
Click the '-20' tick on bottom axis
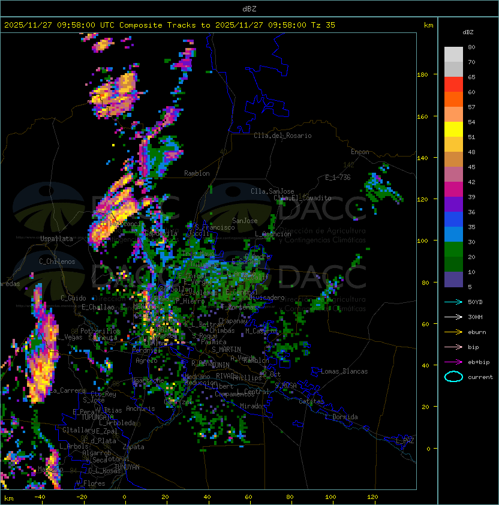(x=82, y=497)
